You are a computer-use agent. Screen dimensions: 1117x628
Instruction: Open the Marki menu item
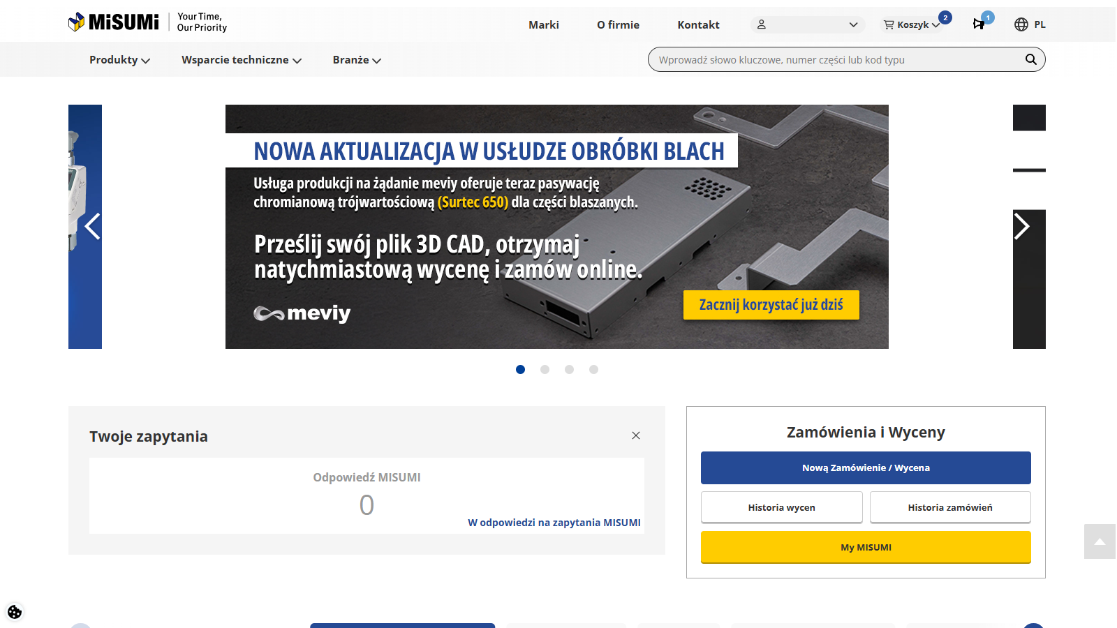(x=543, y=24)
